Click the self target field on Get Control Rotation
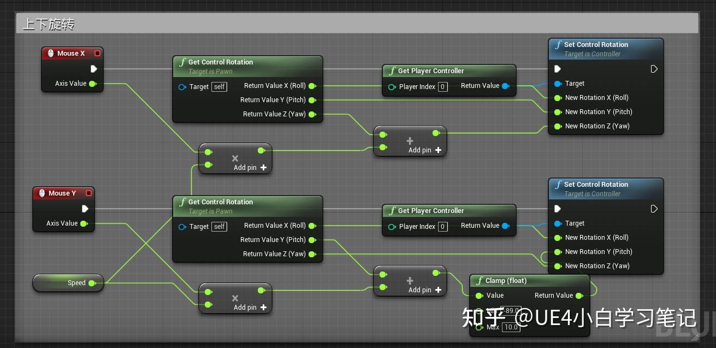Image resolution: width=716 pixels, height=348 pixels. click(219, 86)
